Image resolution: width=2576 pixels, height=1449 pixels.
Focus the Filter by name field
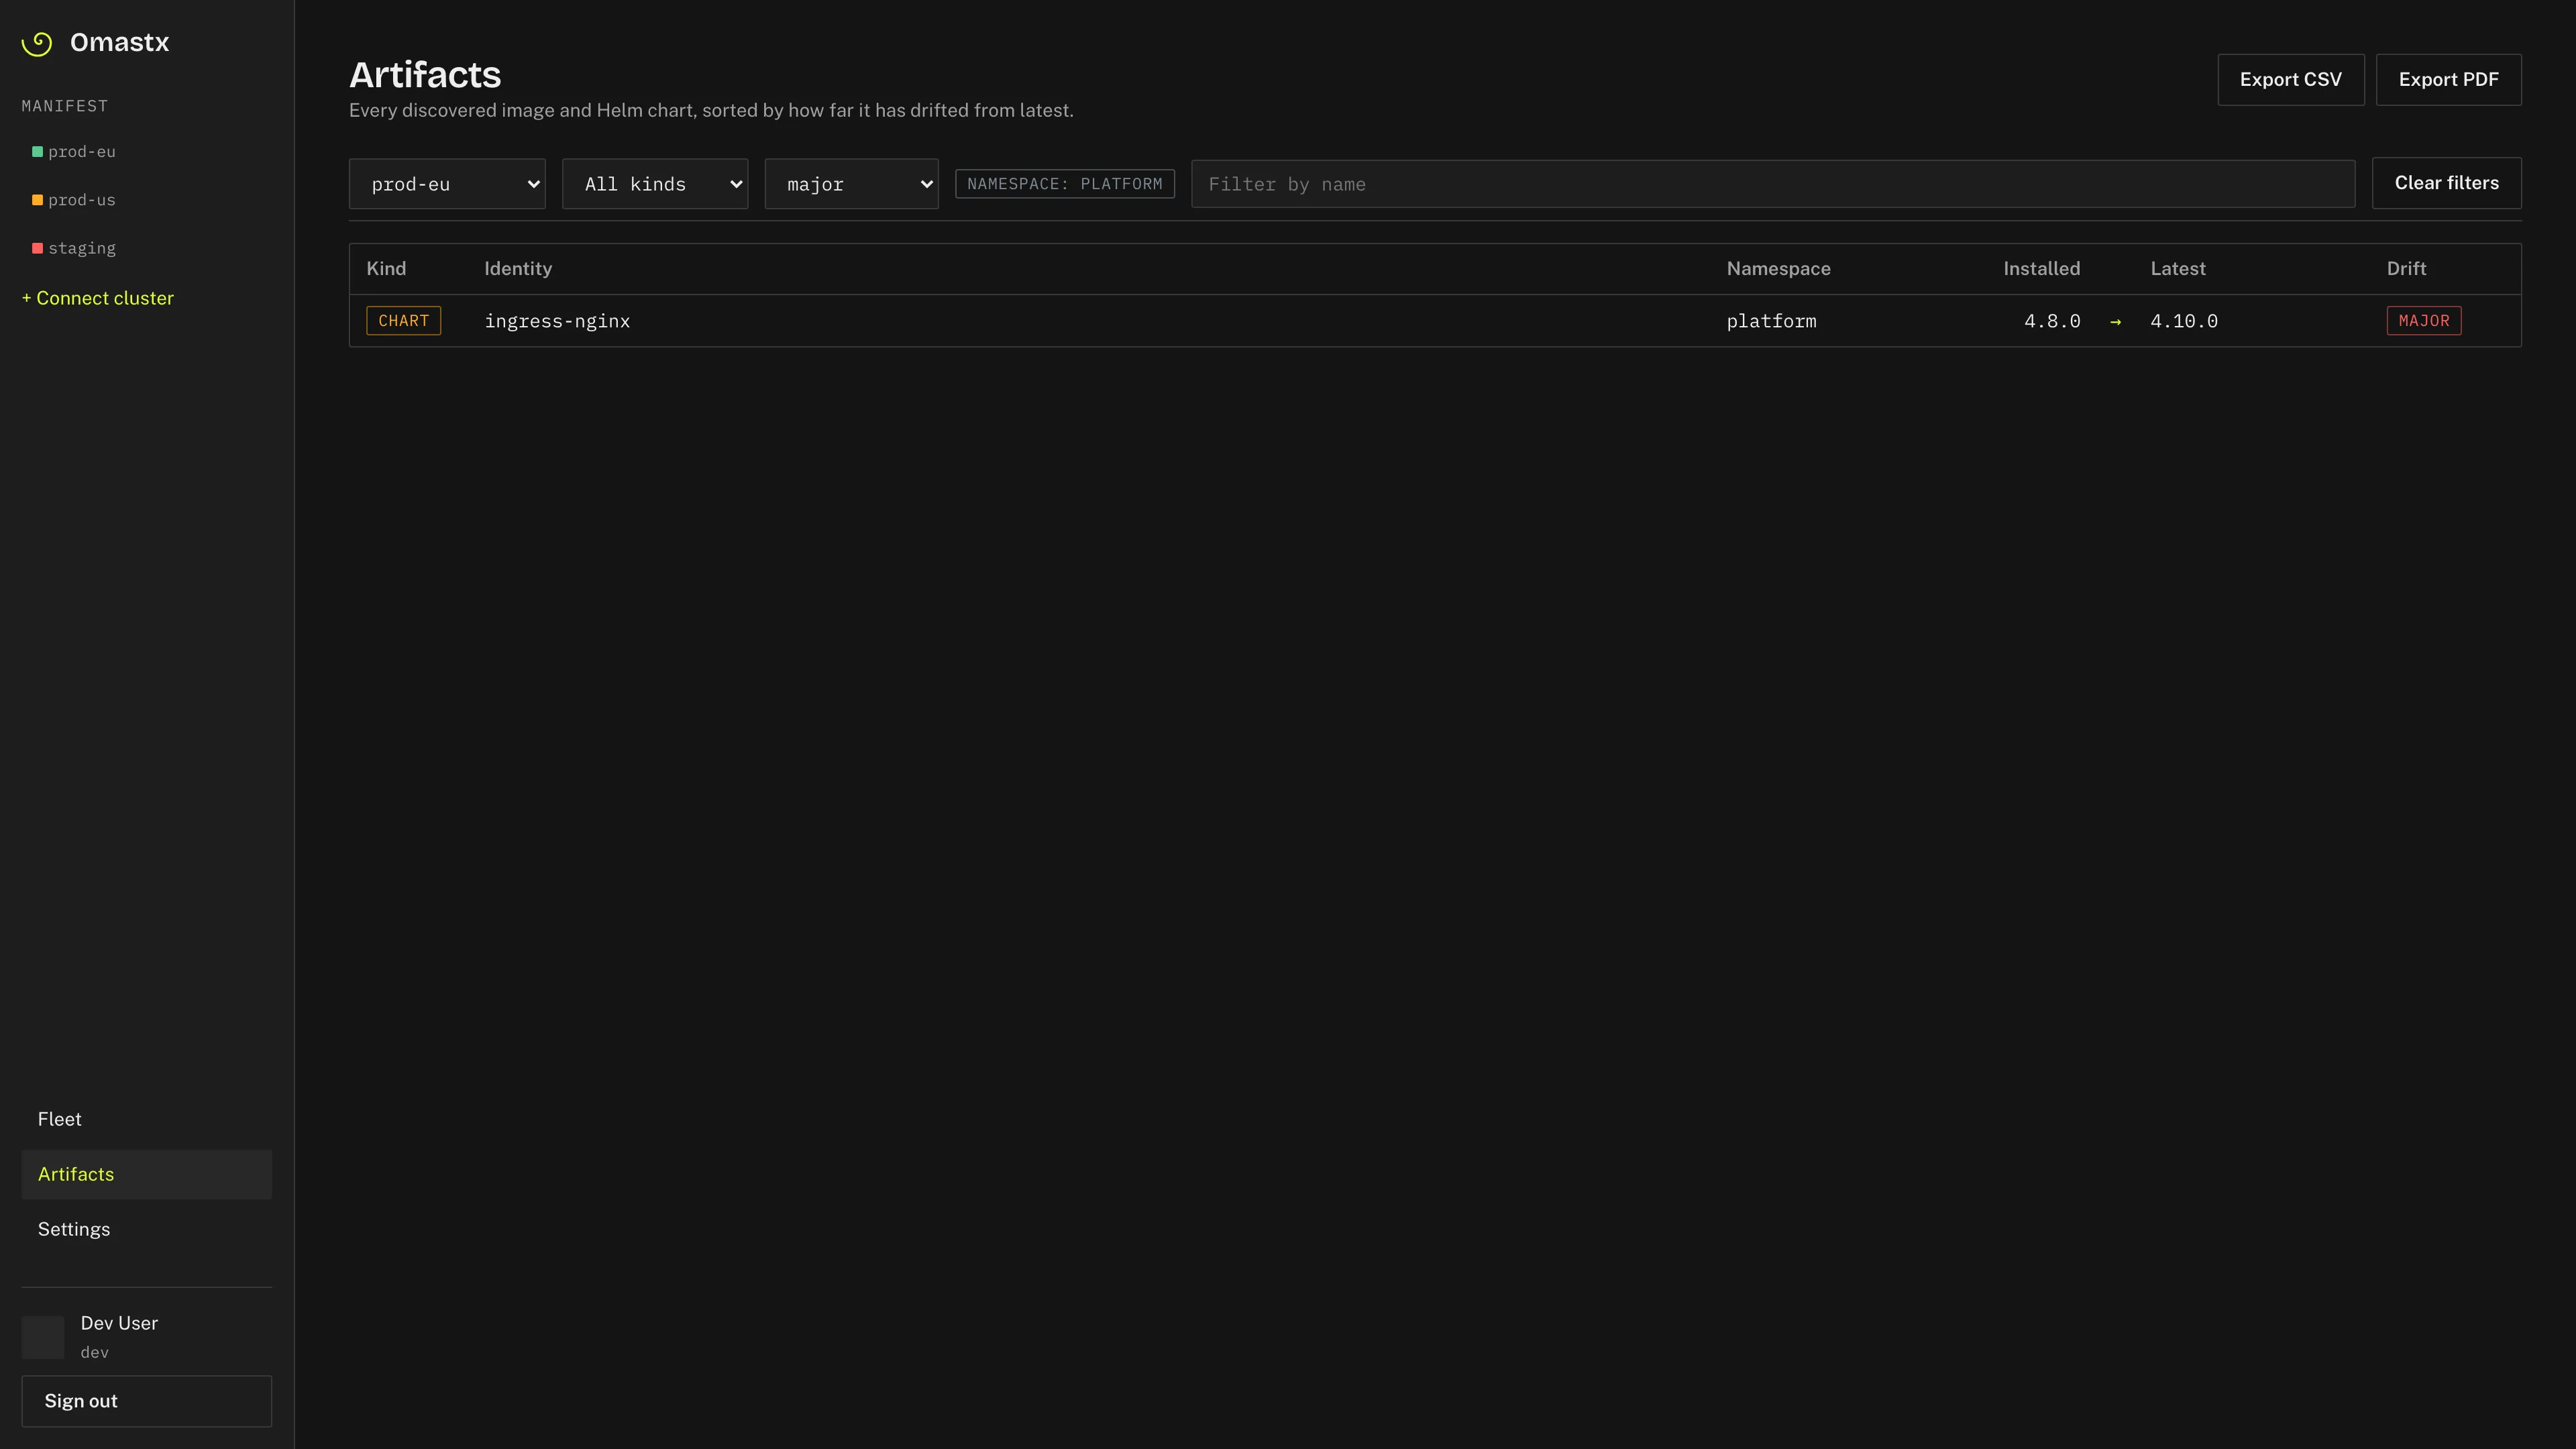coord(1773,184)
